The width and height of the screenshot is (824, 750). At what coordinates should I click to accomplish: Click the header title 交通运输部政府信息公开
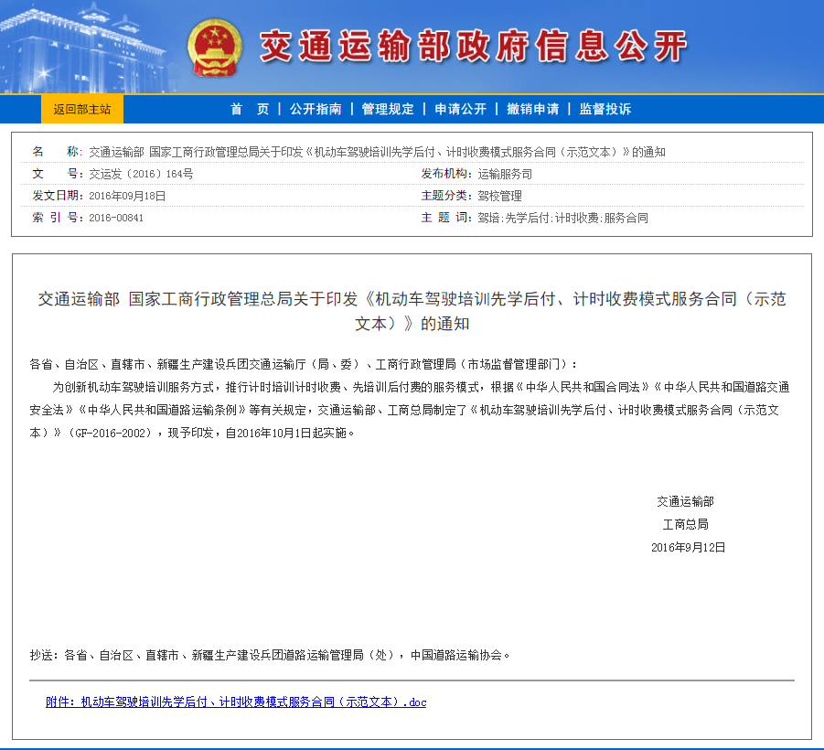474,47
